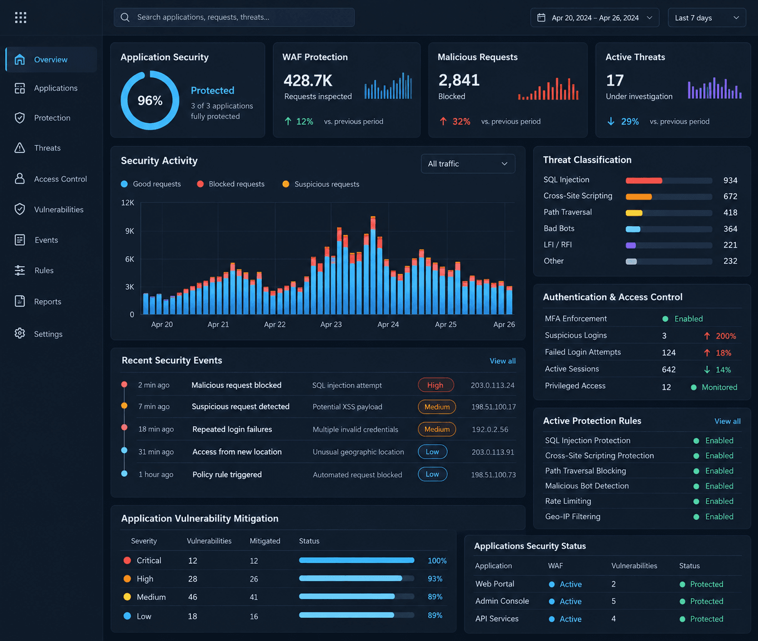This screenshot has width=758, height=641.
Task: Focus the search applications input field
Action: click(234, 17)
